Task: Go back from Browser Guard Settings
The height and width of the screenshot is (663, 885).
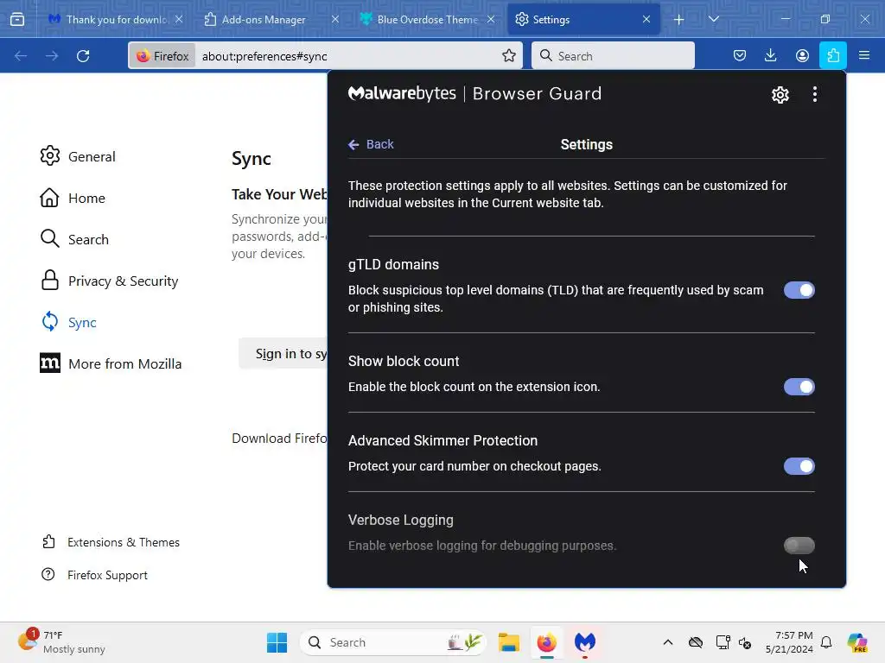Action: 371,144
